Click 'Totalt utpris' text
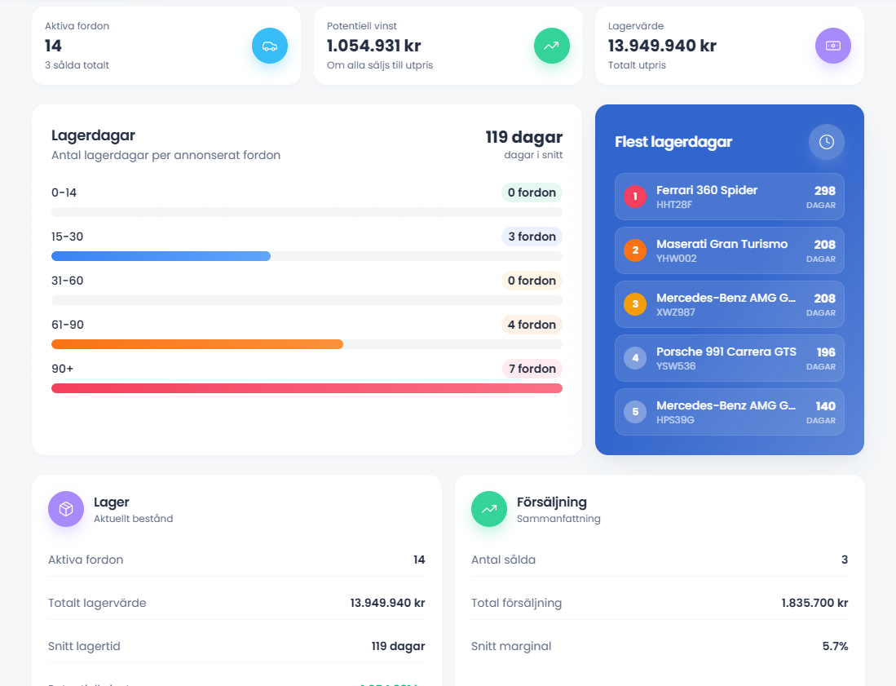The image size is (896, 686). click(637, 65)
